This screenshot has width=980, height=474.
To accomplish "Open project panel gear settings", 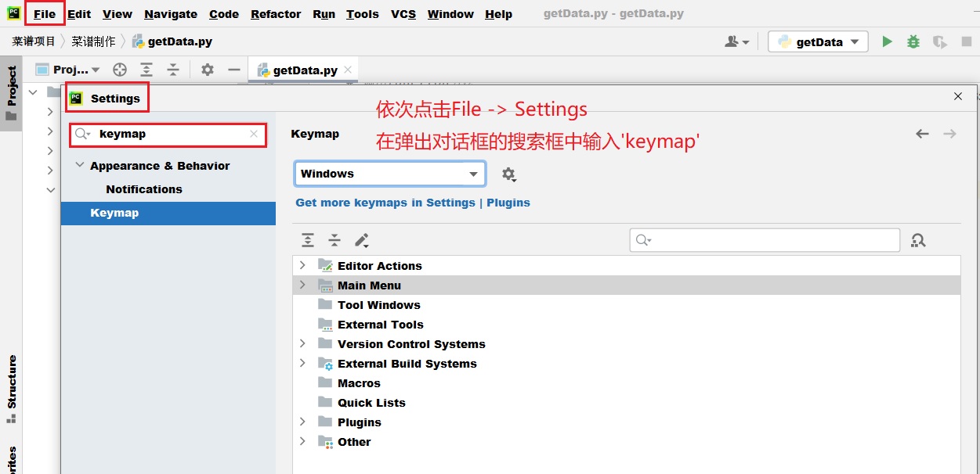I will pos(207,70).
